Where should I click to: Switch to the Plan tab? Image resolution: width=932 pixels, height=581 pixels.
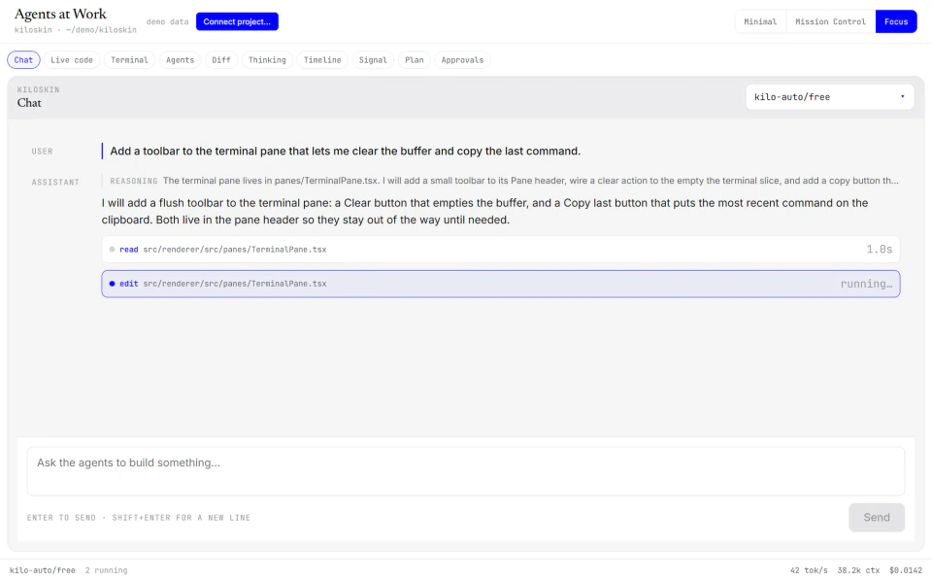coord(415,60)
